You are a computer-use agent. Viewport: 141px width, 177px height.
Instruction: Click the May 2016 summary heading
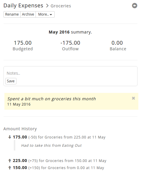(x=70, y=32)
